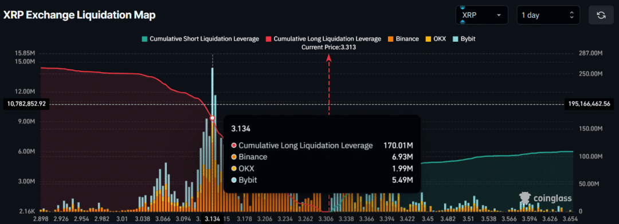Toggle Cumulative Long Liquidation Leverage legend
This screenshot has width=619, height=224.
pyautogui.click(x=323, y=39)
